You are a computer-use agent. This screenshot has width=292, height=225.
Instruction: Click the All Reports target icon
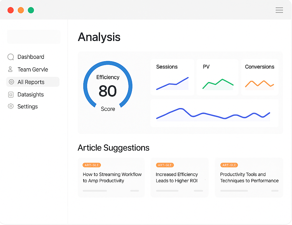coord(11,82)
